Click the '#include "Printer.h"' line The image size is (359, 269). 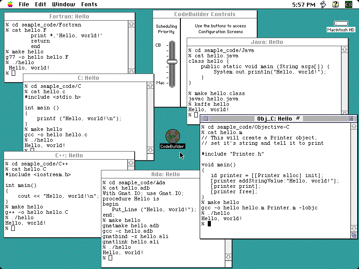[232, 154]
